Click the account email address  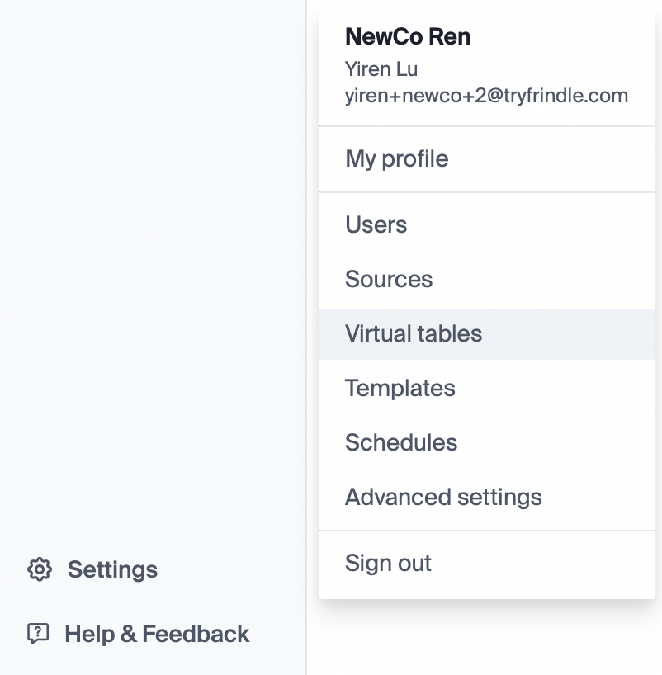click(x=487, y=96)
